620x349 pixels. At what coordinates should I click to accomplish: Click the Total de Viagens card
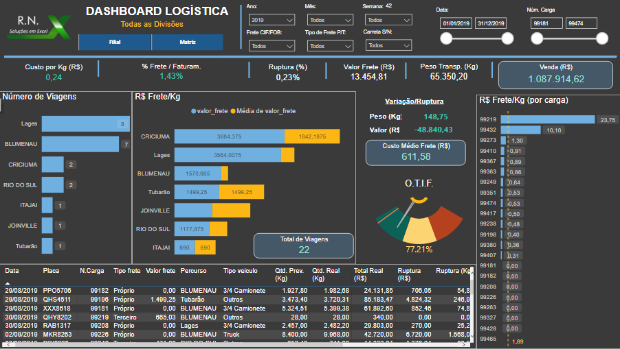coord(304,245)
